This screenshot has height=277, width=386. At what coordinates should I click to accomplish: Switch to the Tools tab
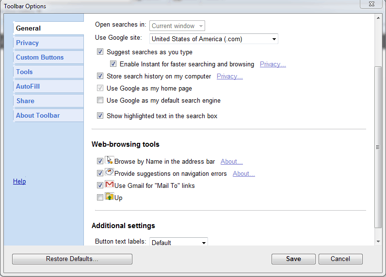(x=48, y=72)
